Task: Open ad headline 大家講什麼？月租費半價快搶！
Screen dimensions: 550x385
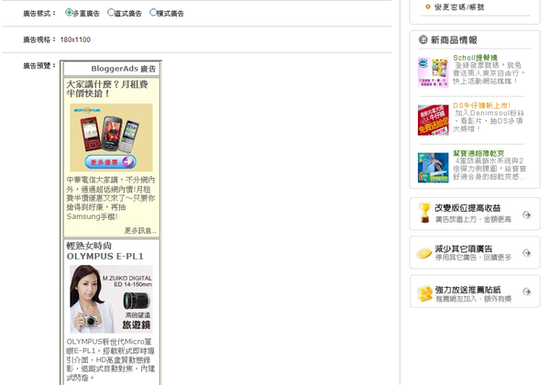Action: [x=107, y=89]
